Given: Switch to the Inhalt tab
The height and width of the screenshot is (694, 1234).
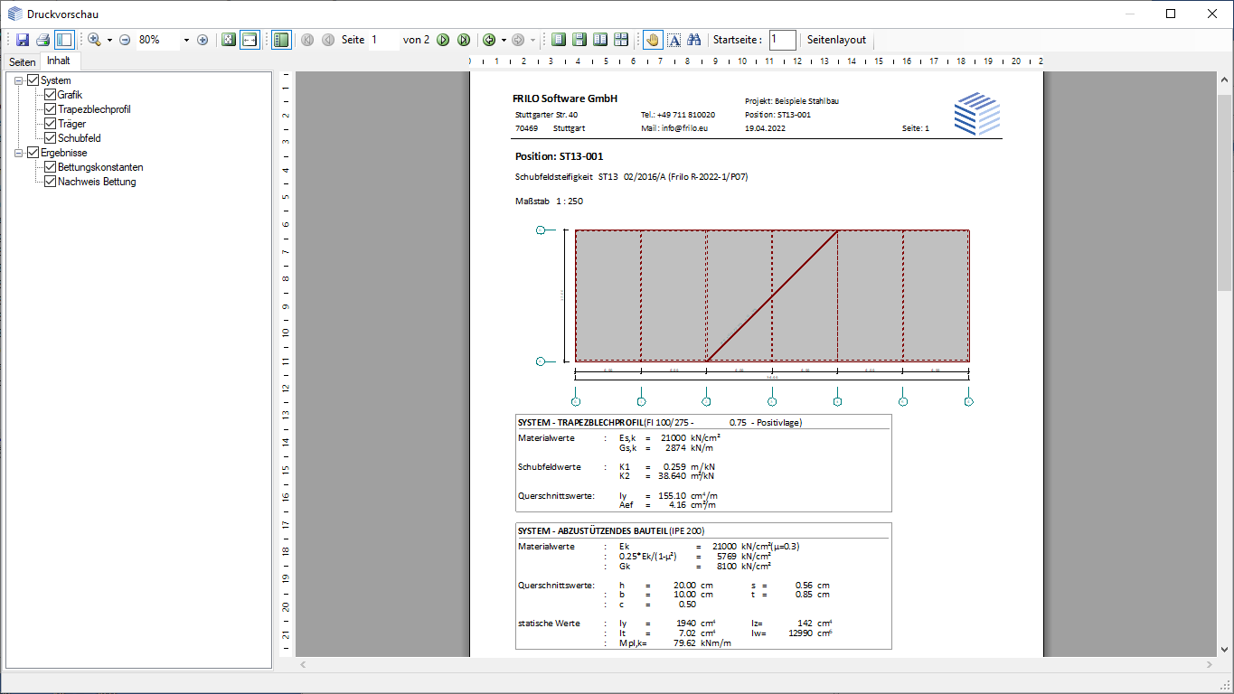Looking at the screenshot, I should click(x=59, y=61).
